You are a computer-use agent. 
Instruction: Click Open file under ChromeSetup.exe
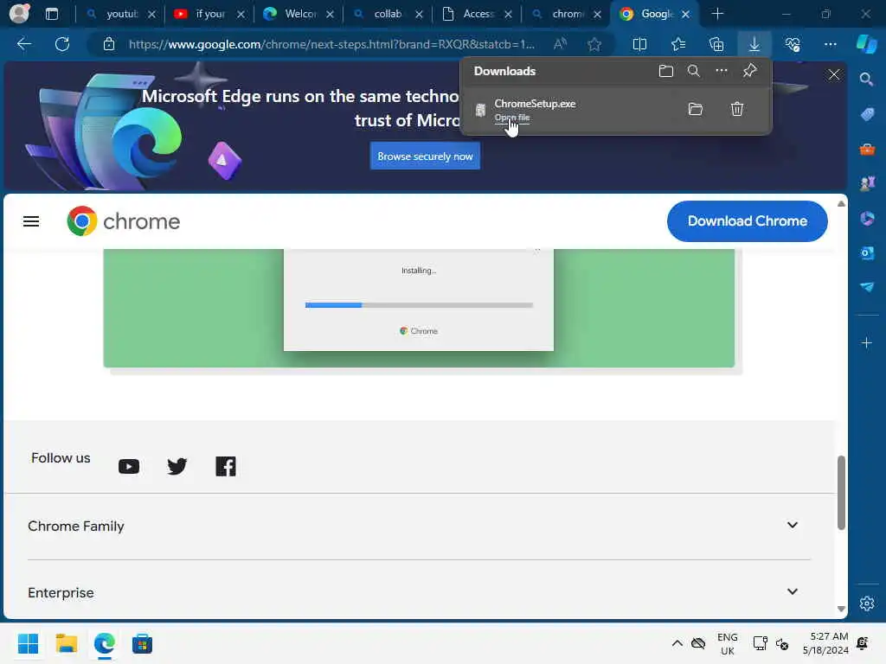(x=512, y=118)
